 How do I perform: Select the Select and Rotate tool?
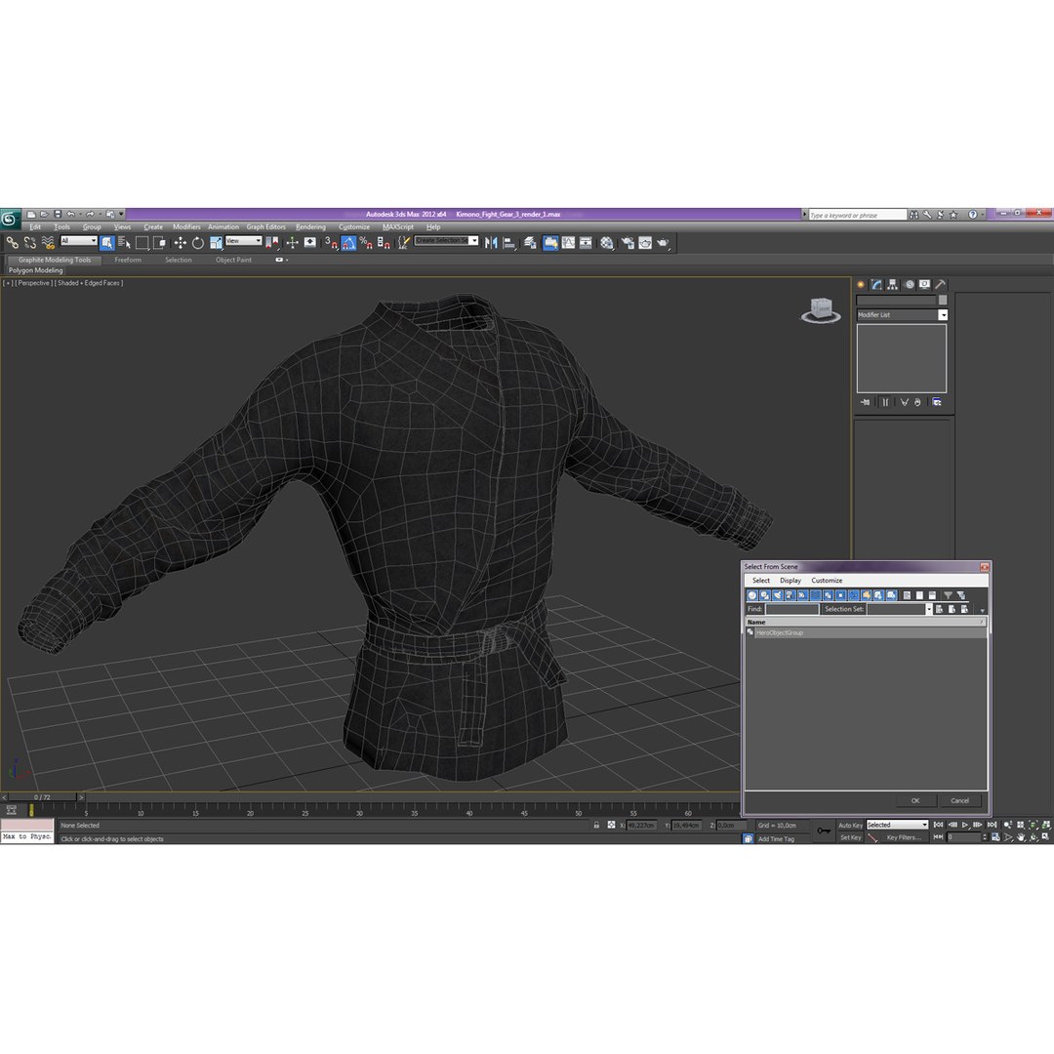pyautogui.click(x=197, y=243)
